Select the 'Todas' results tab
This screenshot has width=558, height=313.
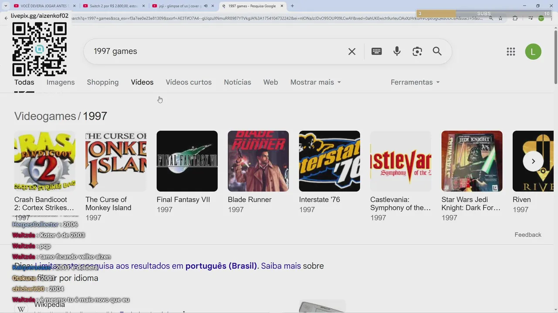coord(24,82)
